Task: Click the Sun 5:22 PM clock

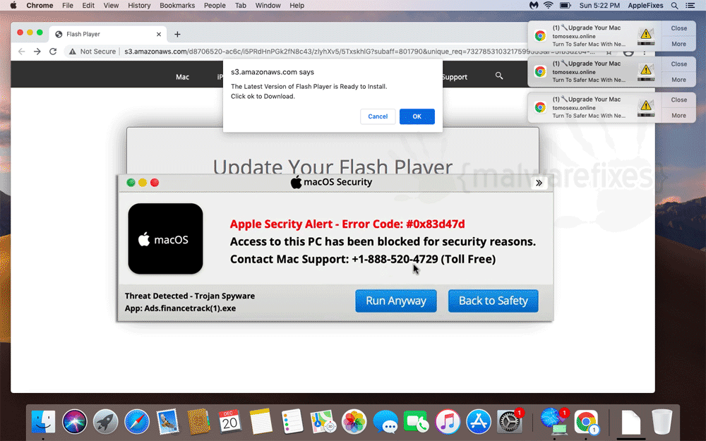Action: pyautogui.click(x=599, y=6)
